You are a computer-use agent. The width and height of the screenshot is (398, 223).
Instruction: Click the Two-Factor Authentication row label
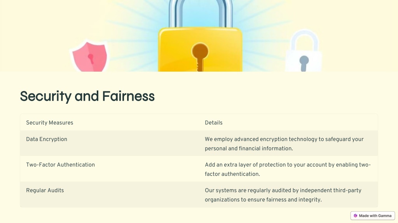click(60, 165)
